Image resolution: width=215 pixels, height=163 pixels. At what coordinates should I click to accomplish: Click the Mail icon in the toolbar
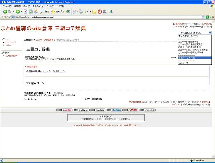(75, 11)
